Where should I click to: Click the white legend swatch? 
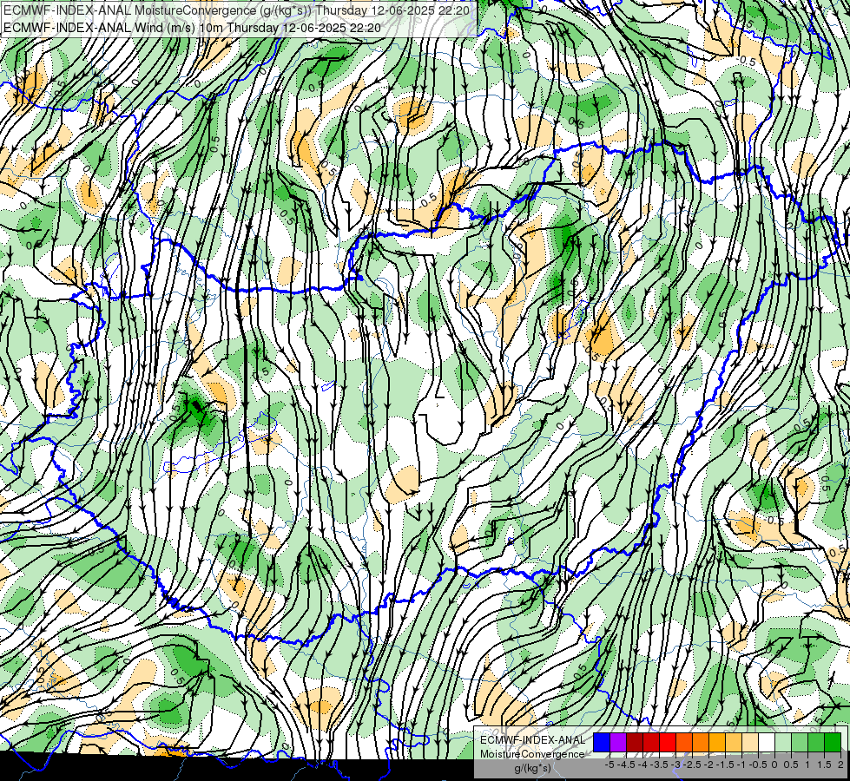767,742
